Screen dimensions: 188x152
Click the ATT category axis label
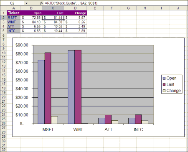coord(108,129)
